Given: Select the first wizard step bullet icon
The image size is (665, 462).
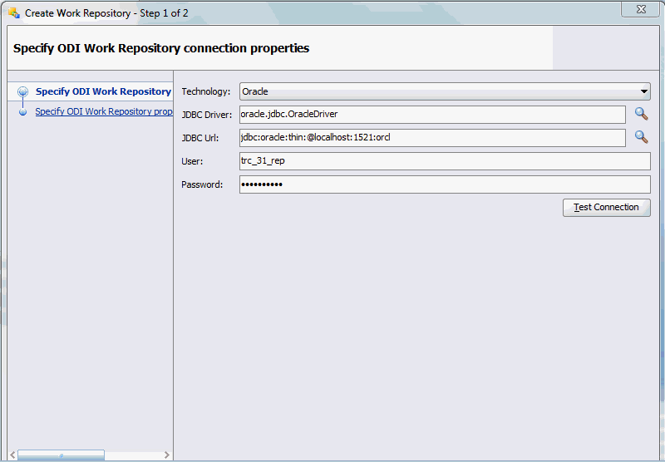Looking at the screenshot, I should pyautogui.click(x=23, y=91).
